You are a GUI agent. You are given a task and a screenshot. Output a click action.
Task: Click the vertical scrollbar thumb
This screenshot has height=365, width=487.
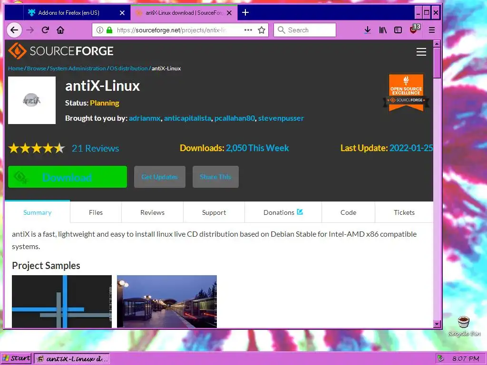click(437, 63)
